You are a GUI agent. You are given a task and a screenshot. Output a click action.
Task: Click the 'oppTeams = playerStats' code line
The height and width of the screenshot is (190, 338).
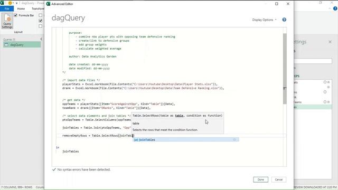pyautogui.click(x=118, y=104)
